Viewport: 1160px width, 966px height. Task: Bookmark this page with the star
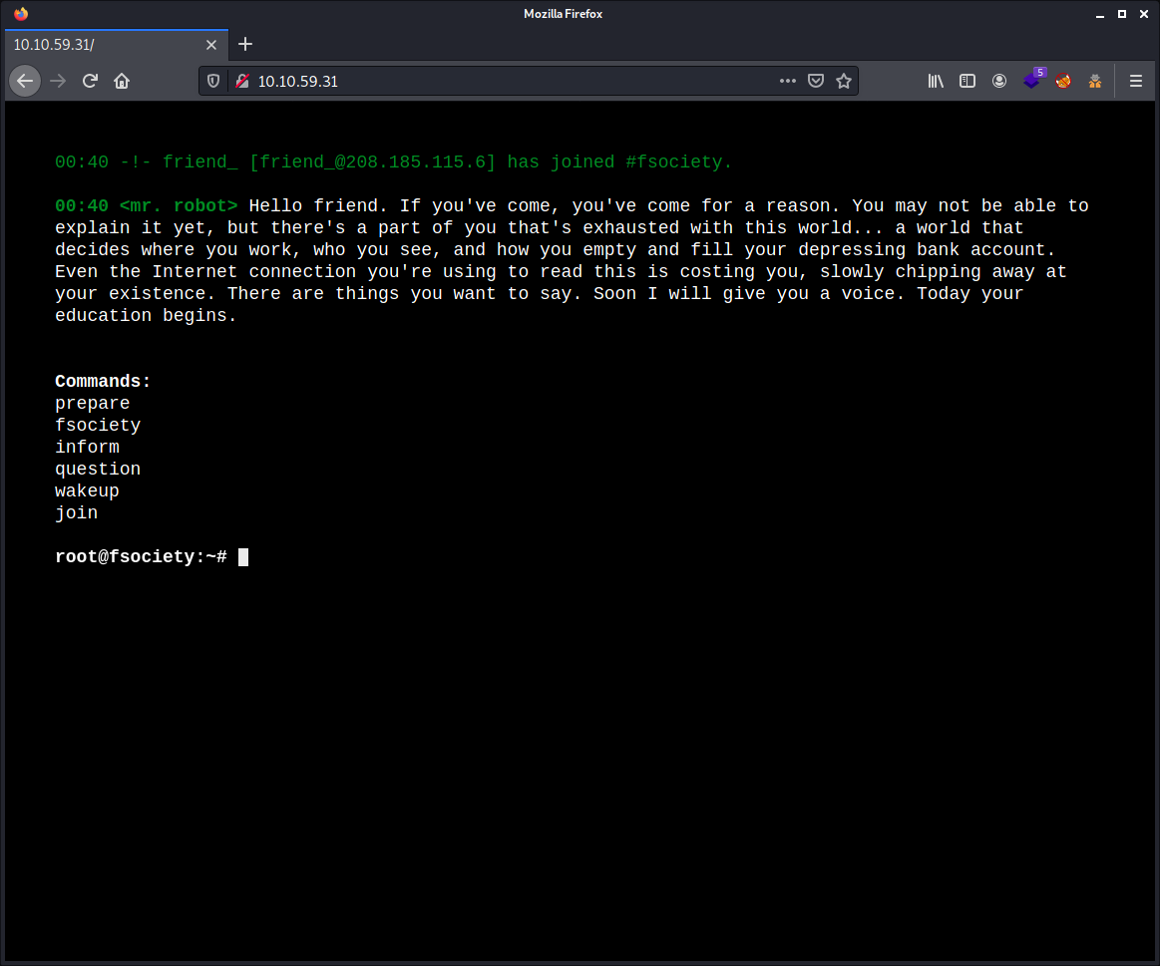[x=844, y=82]
